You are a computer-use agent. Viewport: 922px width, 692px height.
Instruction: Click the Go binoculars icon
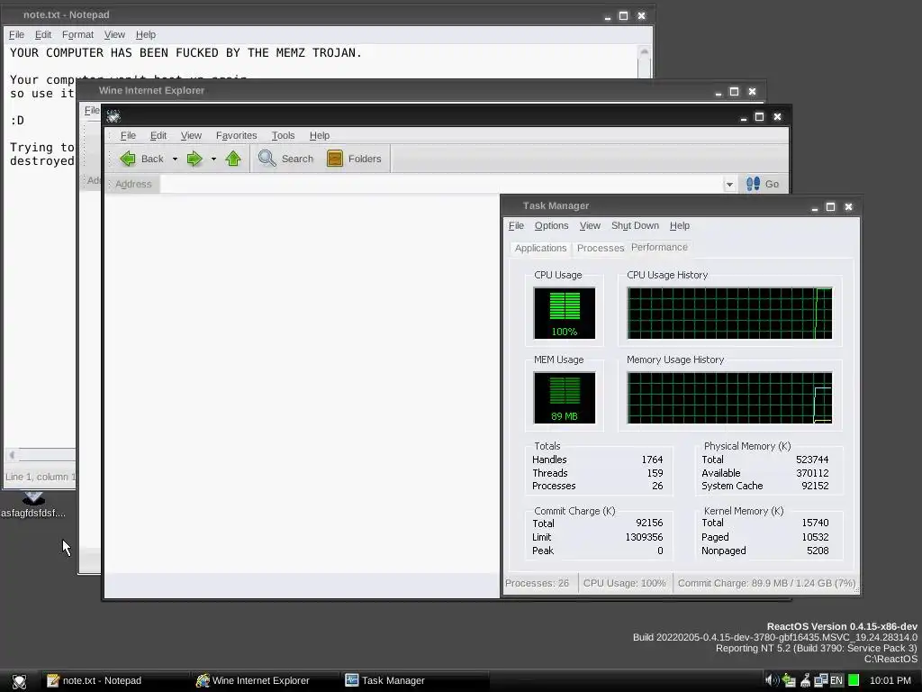754,184
